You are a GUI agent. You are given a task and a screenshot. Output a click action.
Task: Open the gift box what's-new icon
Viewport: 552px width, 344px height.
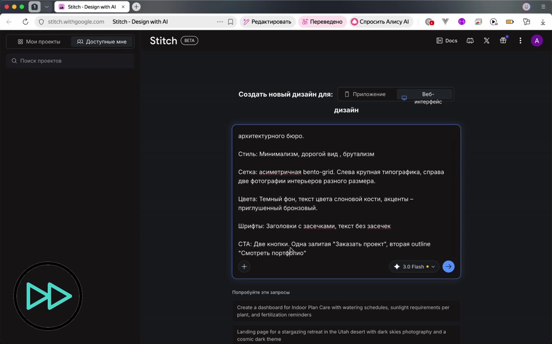503,41
